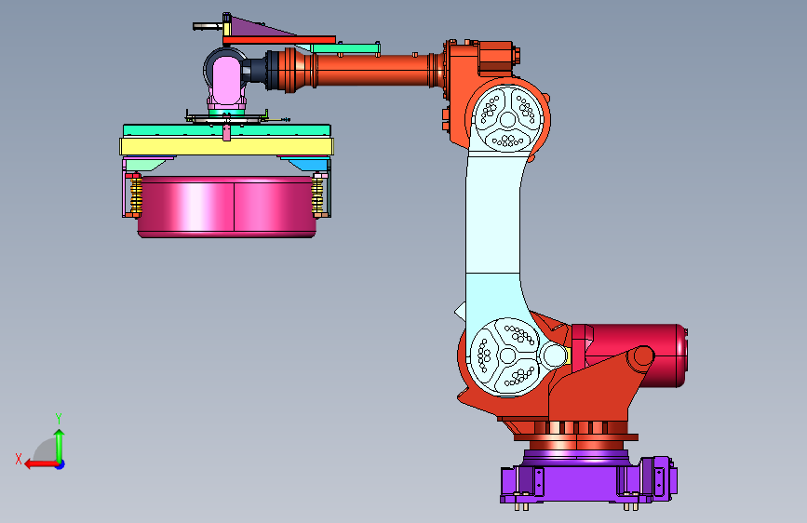
Task: Select the pink wrist housing
Action: click(x=225, y=81)
